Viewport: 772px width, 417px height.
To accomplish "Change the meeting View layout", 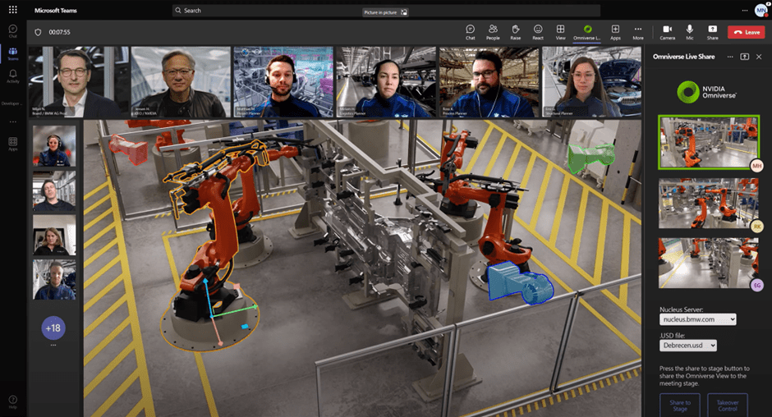I will click(560, 31).
